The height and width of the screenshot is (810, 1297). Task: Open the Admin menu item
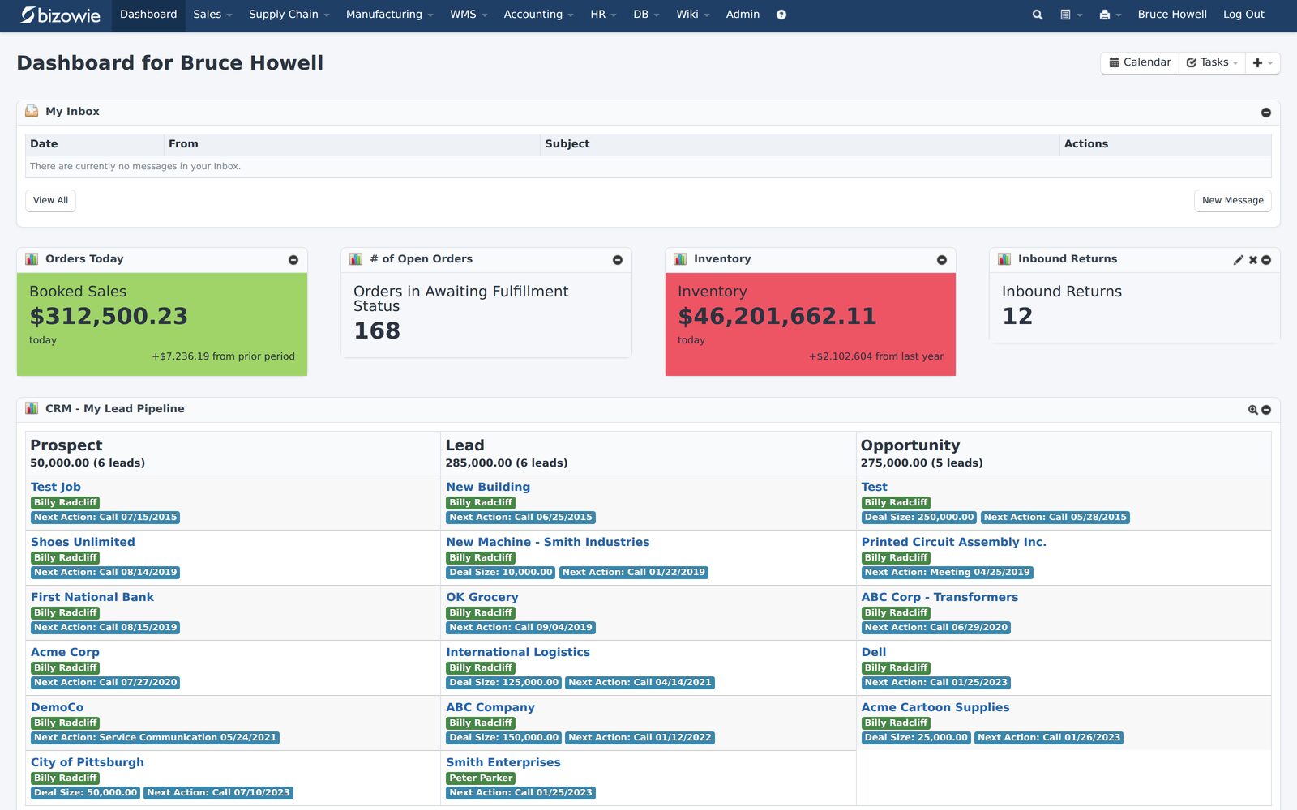pyautogui.click(x=743, y=15)
